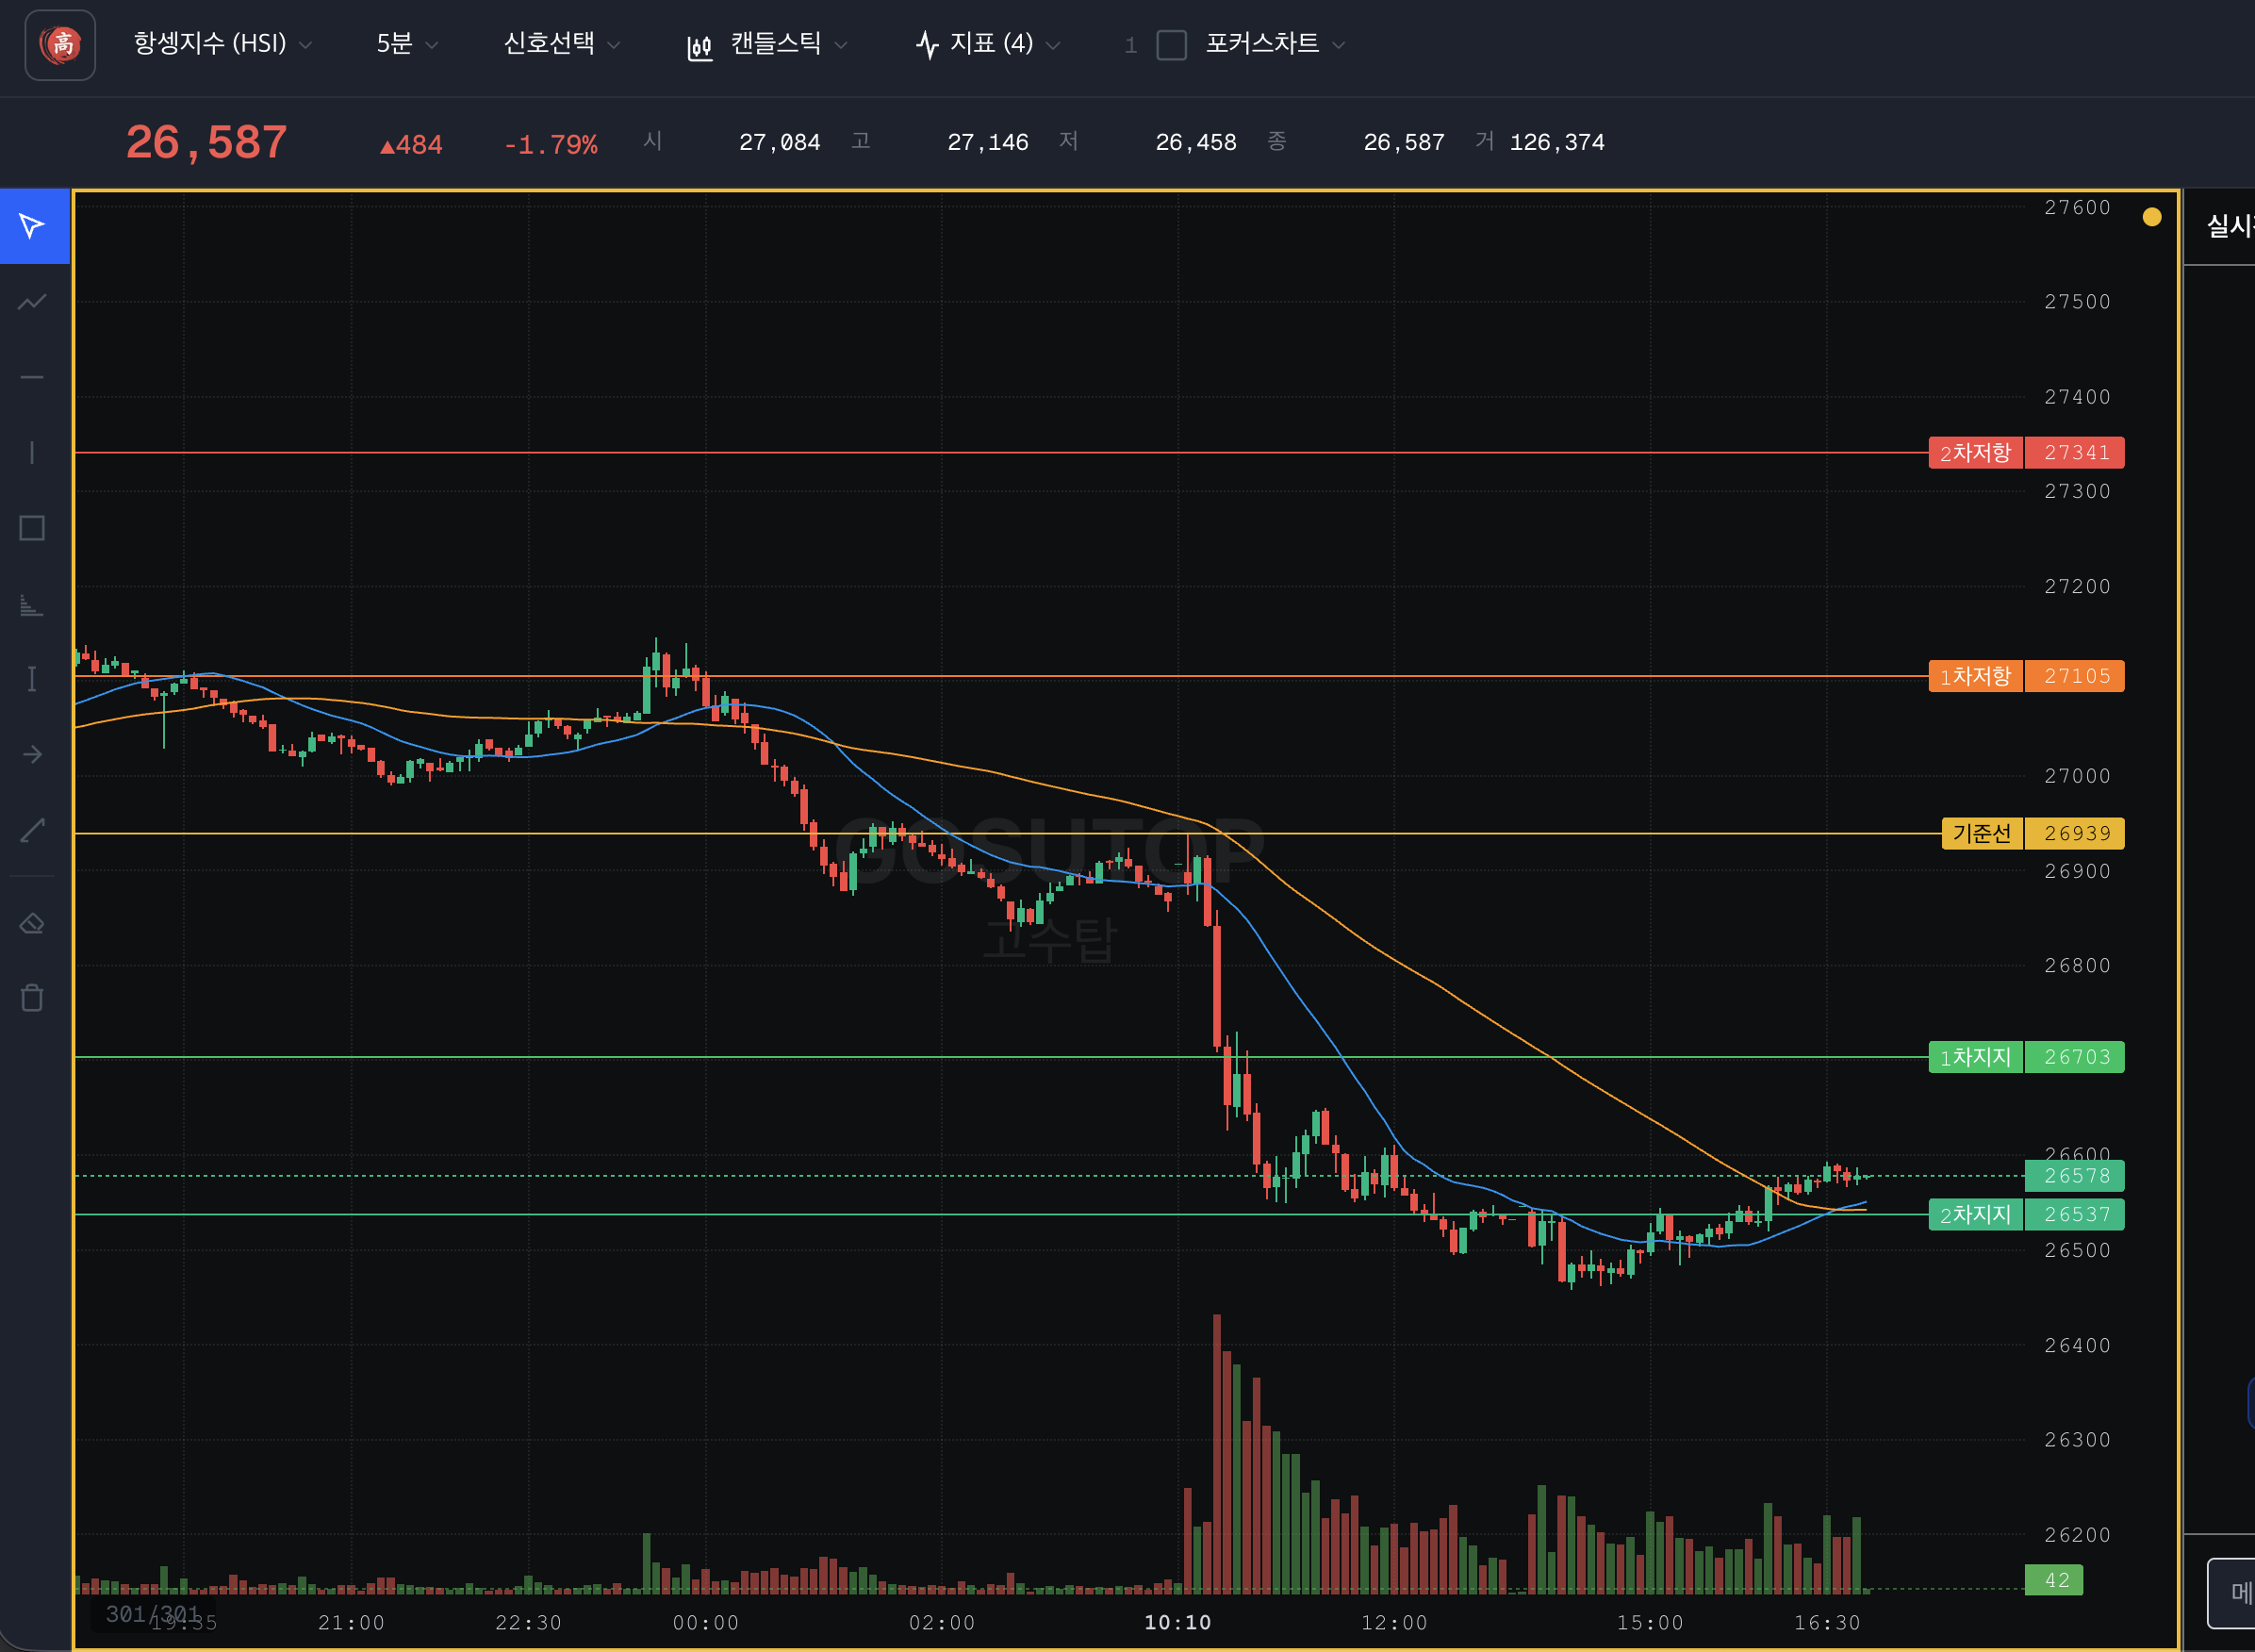Select the trend line drawing tool
Screen dimensions: 2255x1652
32,302
